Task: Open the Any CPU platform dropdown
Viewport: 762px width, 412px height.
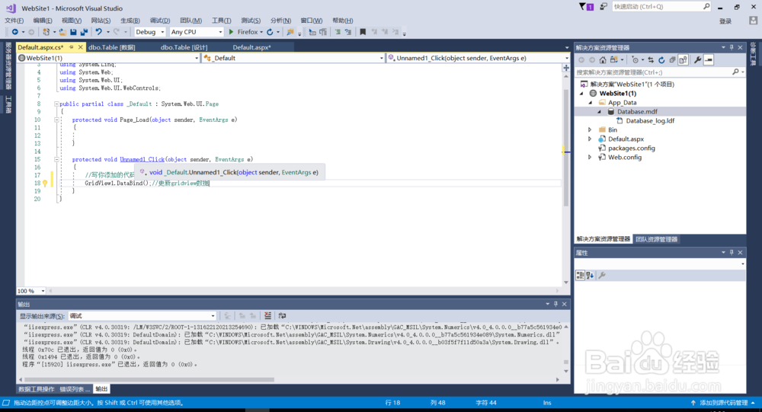Action: pos(197,32)
